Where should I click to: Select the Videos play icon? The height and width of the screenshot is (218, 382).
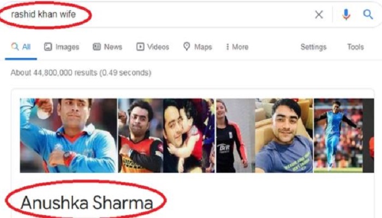(x=140, y=47)
